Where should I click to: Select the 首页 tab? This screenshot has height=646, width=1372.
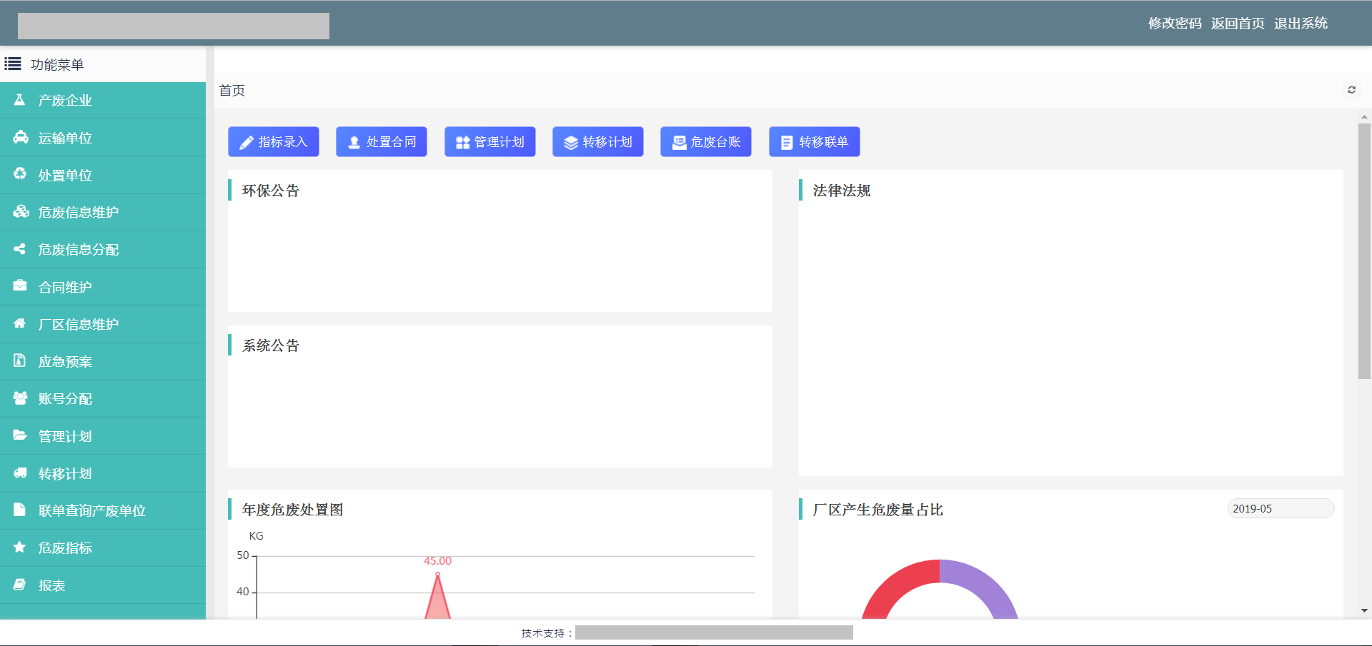click(x=232, y=91)
